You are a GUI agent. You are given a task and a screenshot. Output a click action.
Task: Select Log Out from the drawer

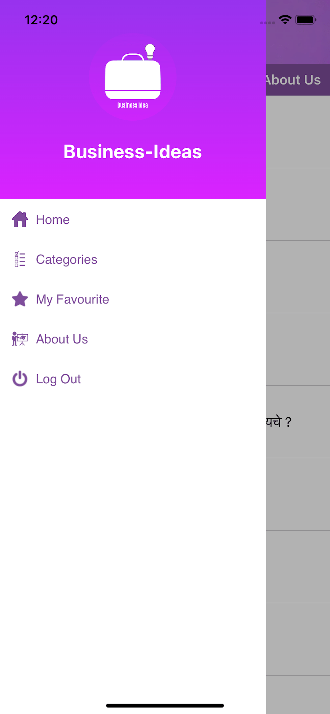click(x=133, y=379)
